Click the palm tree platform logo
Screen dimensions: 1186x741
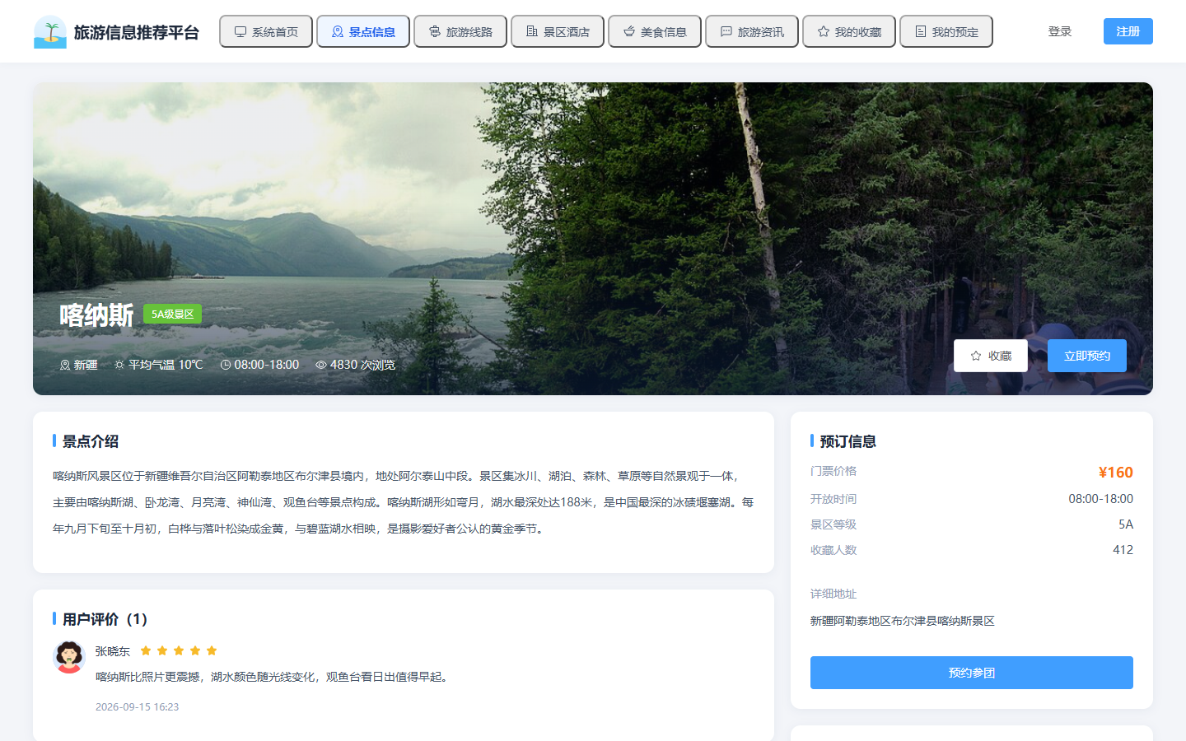pos(50,32)
